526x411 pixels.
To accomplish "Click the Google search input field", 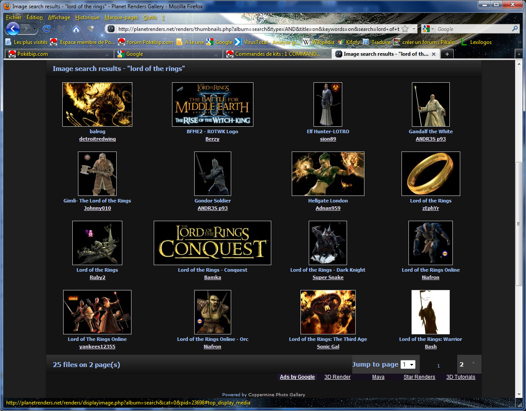I will point(472,29).
